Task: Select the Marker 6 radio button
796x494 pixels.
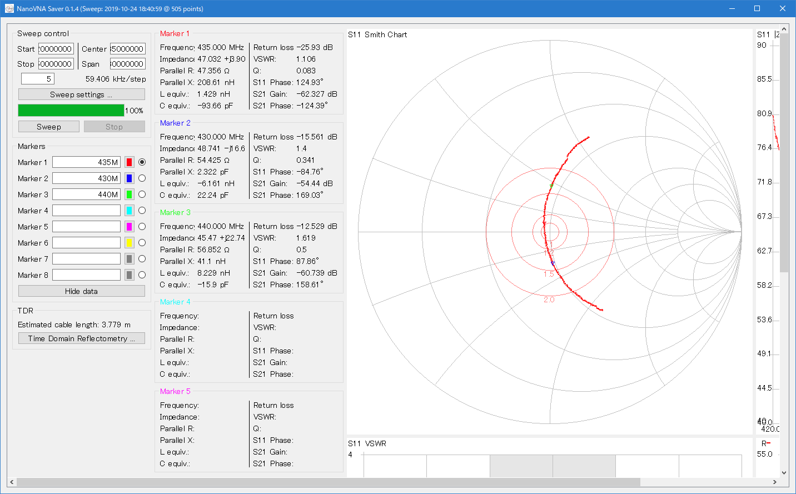Action: click(142, 243)
